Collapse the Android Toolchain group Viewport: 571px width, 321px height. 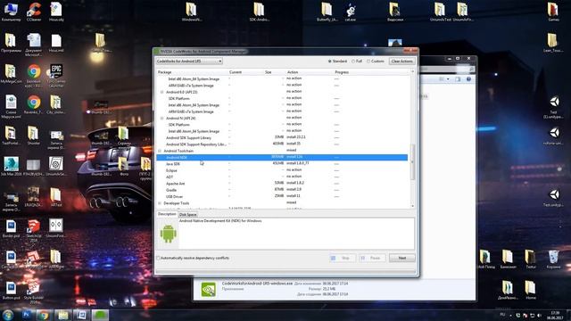click(x=160, y=151)
